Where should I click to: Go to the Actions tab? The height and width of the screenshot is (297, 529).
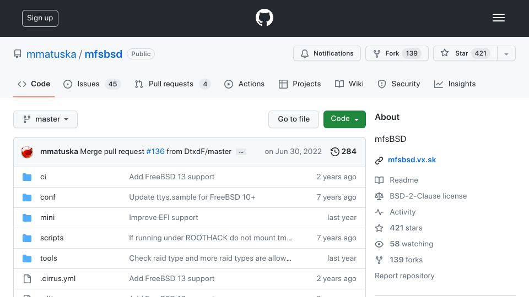pyautogui.click(x=244, y=84)
